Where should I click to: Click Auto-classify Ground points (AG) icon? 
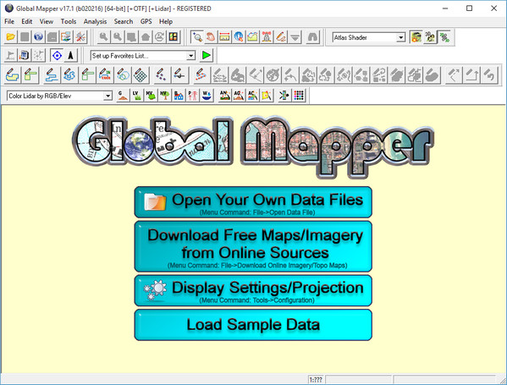tap(239, 96)
